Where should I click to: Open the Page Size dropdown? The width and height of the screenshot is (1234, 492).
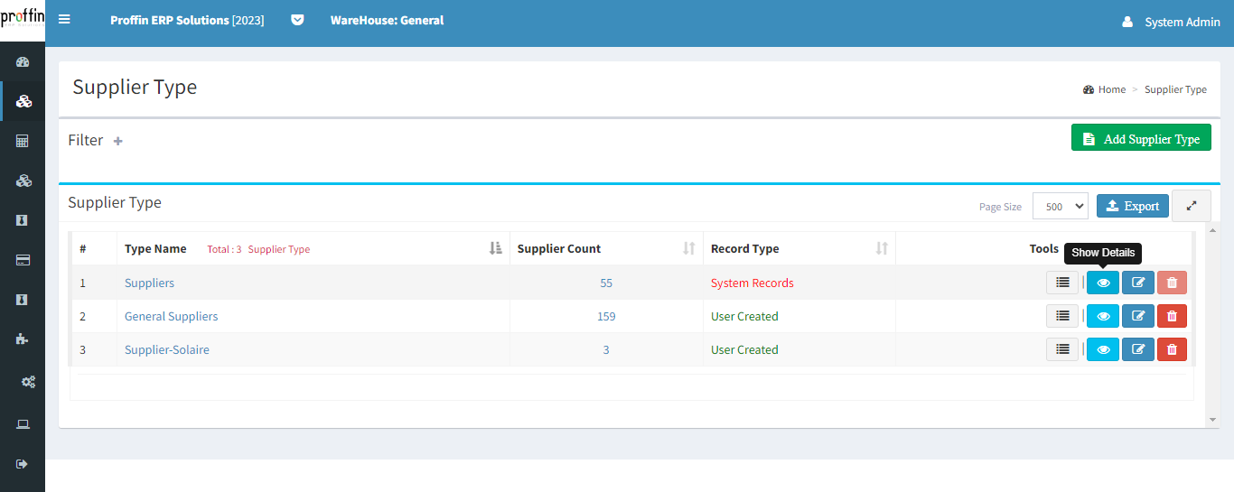(1060, 207)
